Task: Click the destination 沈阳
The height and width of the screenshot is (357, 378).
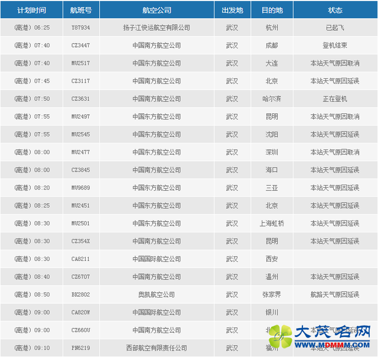Action: (x=272, y=135)
